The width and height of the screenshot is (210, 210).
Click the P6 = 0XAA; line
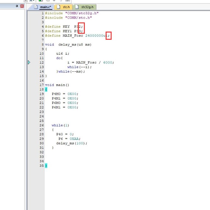[x=69, y=139]
